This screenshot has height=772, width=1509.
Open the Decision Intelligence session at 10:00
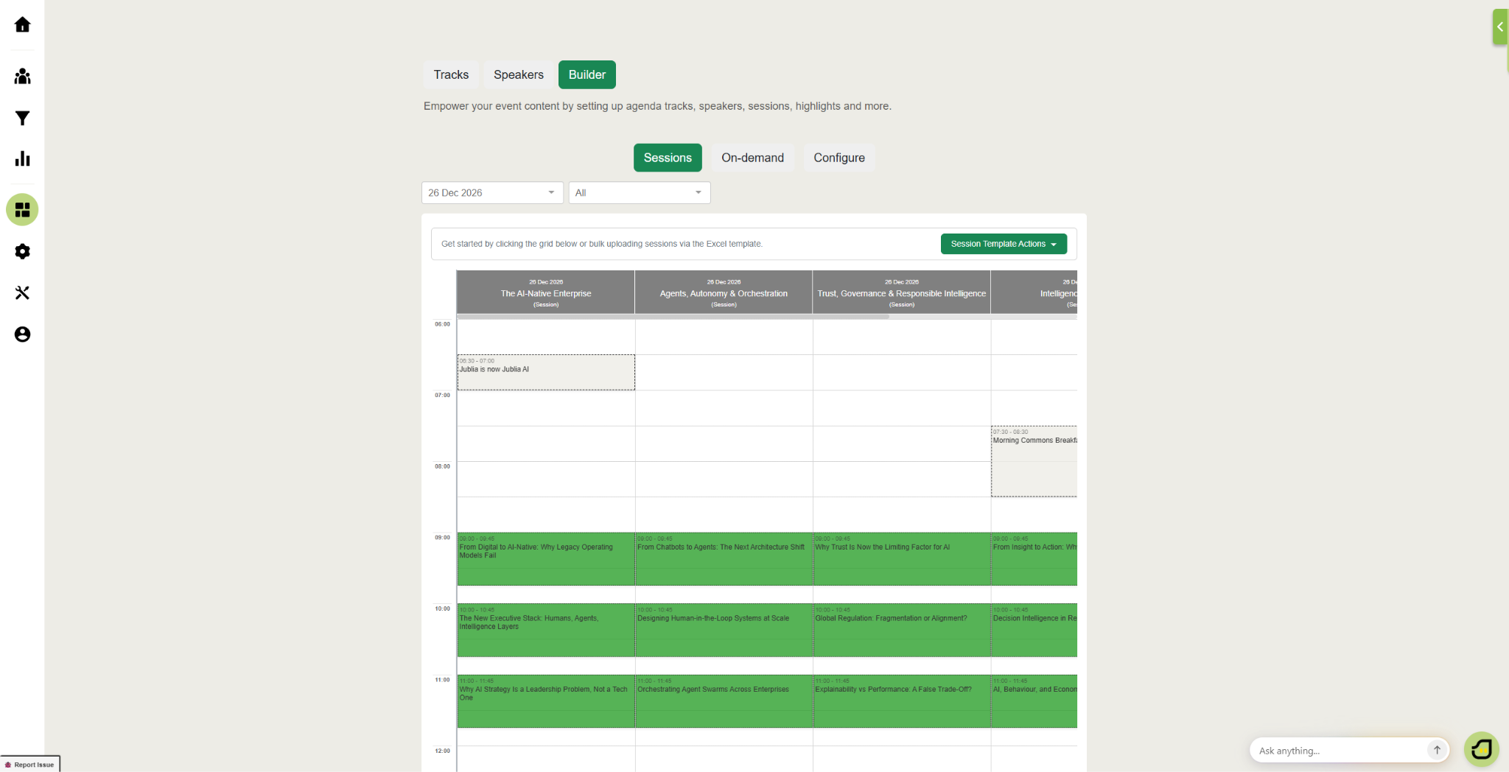click(x=1034, y=631)
